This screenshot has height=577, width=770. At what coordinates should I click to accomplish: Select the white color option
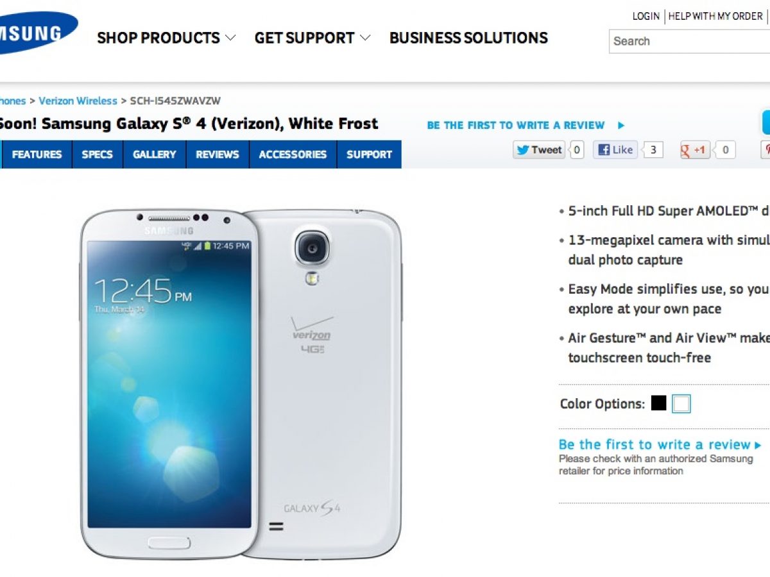pos(681,404)
